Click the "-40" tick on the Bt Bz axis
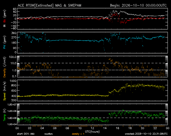Image resolution: width=171 pixels, height=136 pixels. pyautogui.click(x=13, y=26)
